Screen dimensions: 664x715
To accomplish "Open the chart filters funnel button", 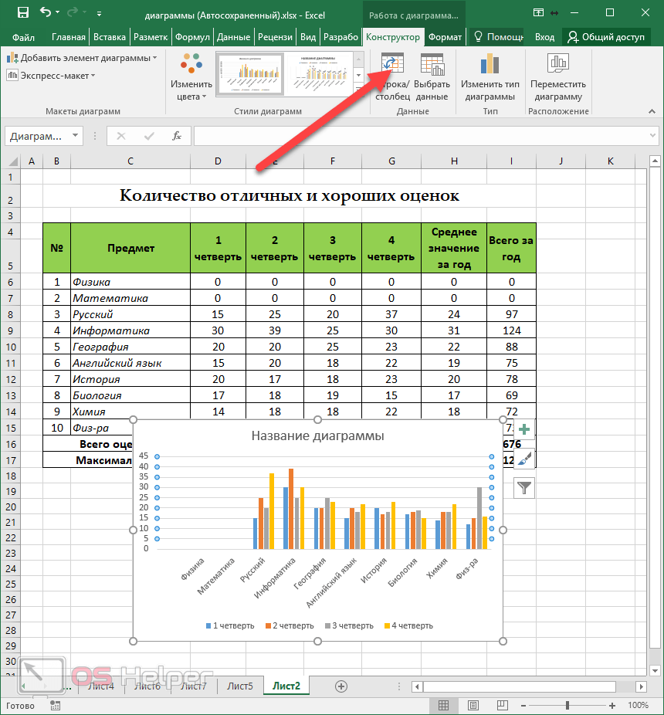I will coord(524,487).
